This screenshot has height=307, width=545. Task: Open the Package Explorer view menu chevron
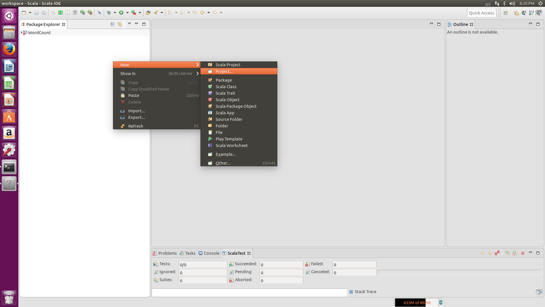click(129, 24)
